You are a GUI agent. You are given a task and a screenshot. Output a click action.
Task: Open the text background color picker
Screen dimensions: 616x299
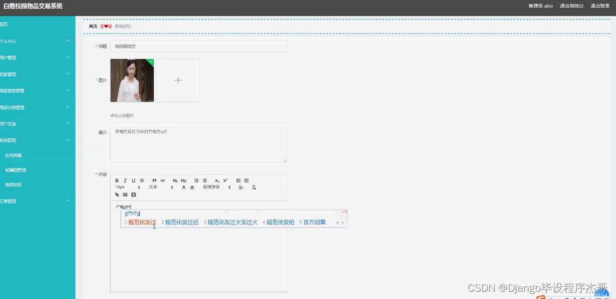click(192, 187)
